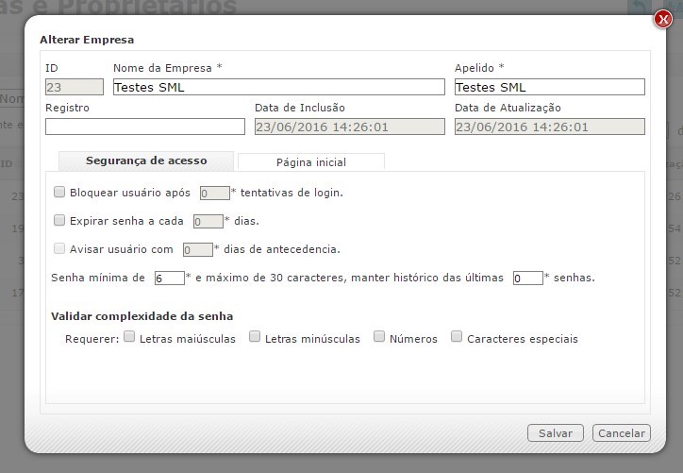Focus the Apelido input field

pyautogui.click(x=549, y=87)
